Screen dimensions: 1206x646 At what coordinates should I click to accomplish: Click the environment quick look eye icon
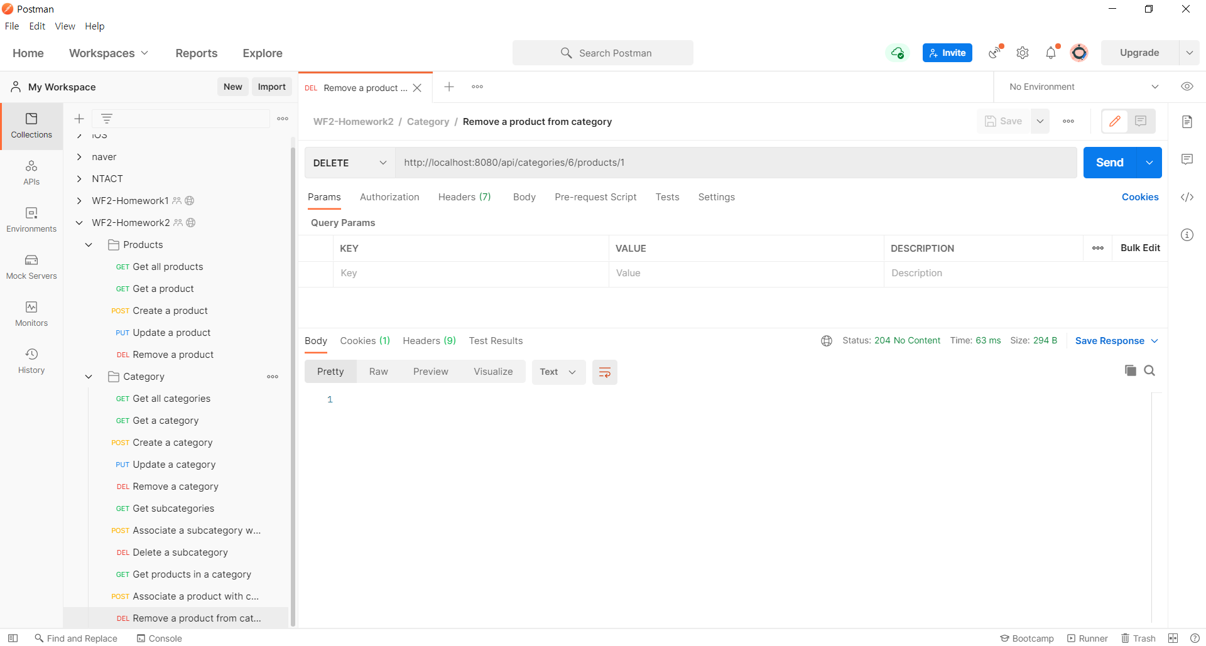tap(1187, 87)
